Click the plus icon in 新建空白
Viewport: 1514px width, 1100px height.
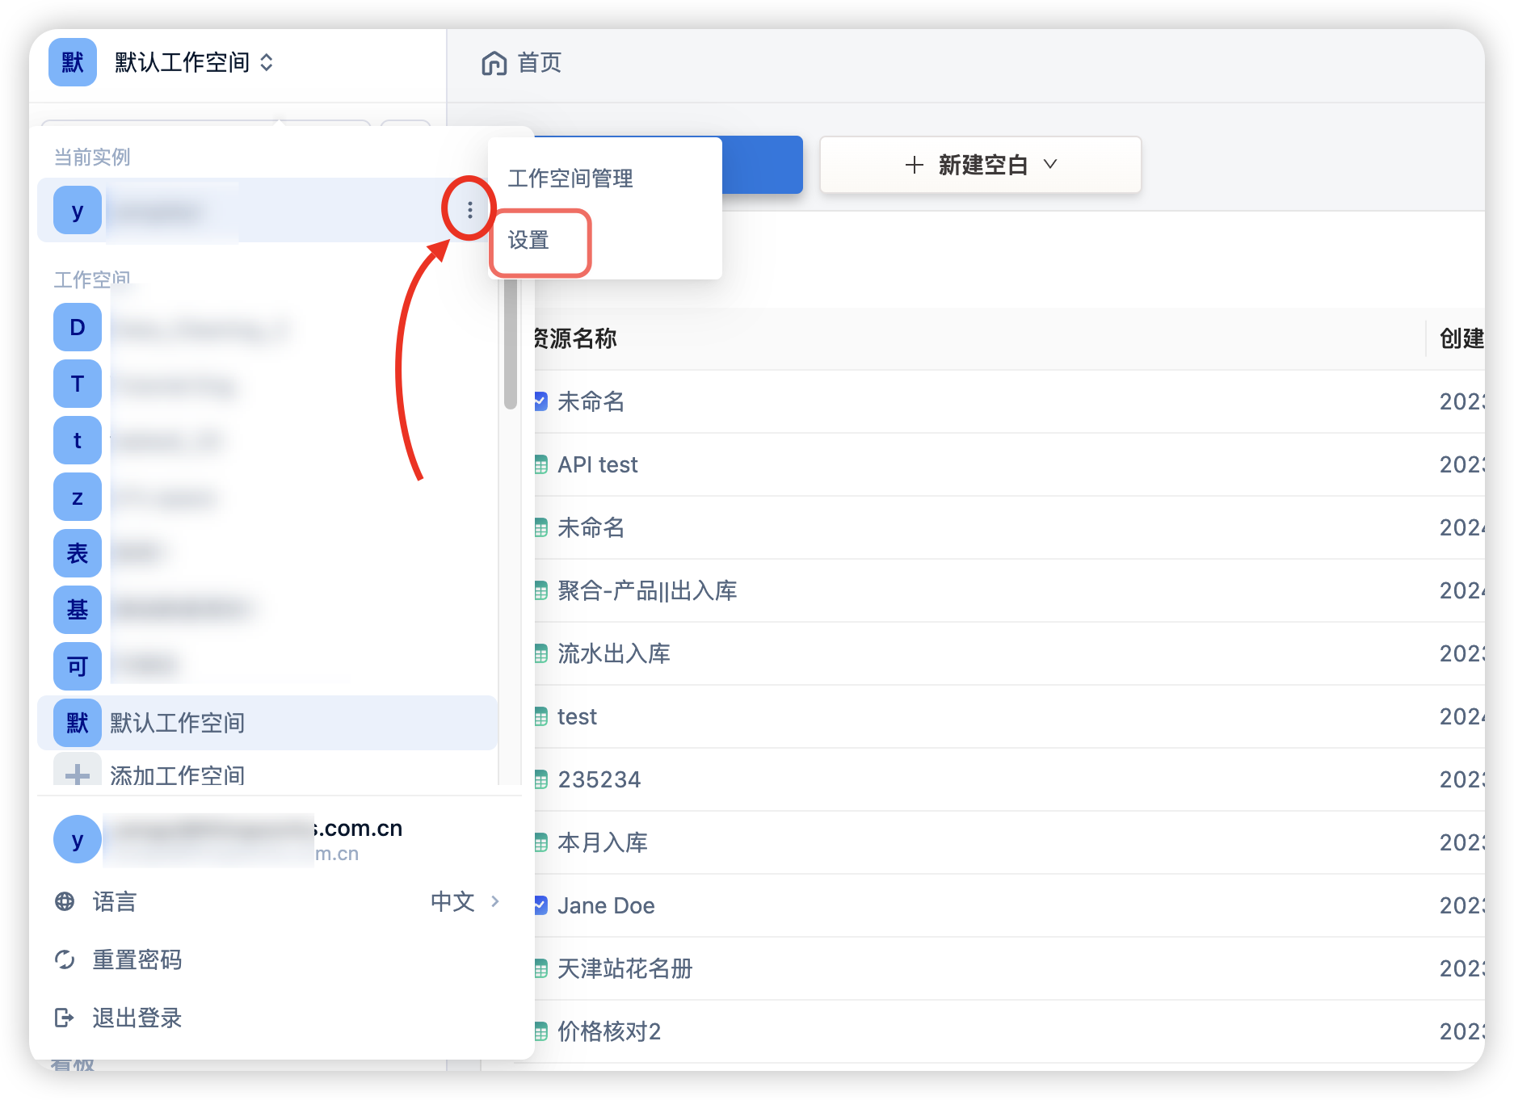pos(915,165)
